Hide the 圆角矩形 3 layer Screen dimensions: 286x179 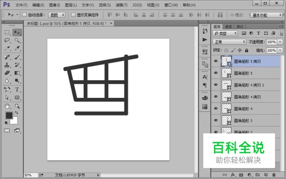pyautogui.click(x=216, y=120)
